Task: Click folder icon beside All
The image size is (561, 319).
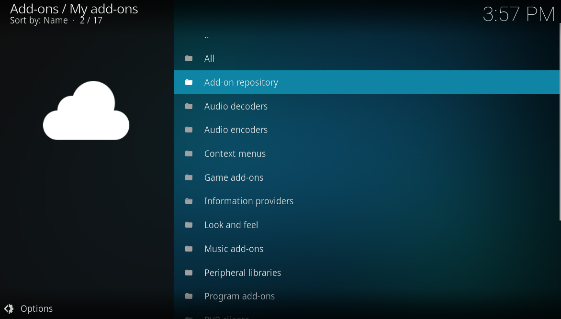Action: [189, 58]
